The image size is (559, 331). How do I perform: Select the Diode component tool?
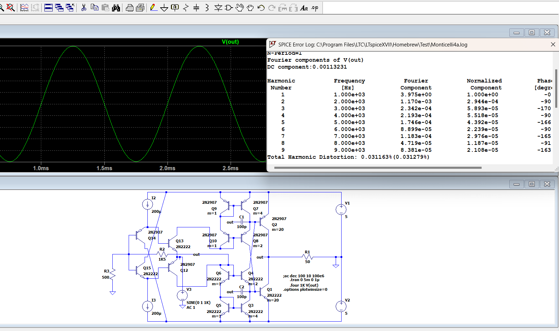click(218, 8)
